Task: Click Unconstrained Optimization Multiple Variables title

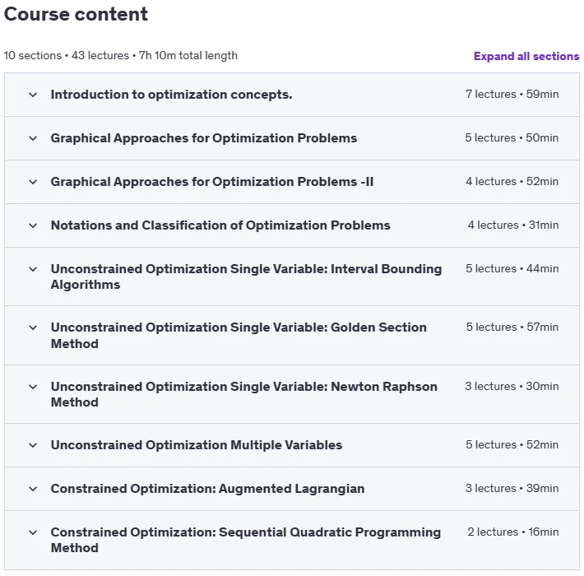Action: coord(197,445)
